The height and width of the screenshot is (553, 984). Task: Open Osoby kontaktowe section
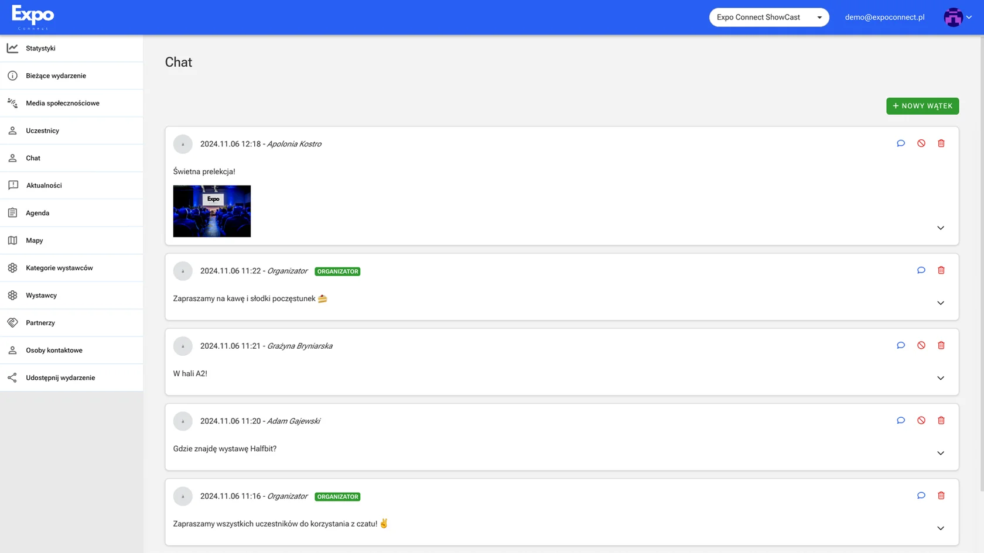tap(71, 350)
